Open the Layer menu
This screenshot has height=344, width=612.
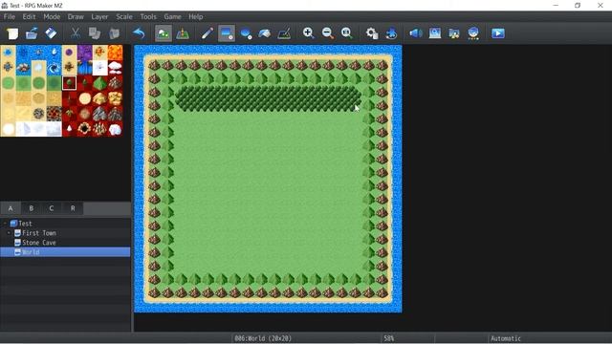pos(99,17)
